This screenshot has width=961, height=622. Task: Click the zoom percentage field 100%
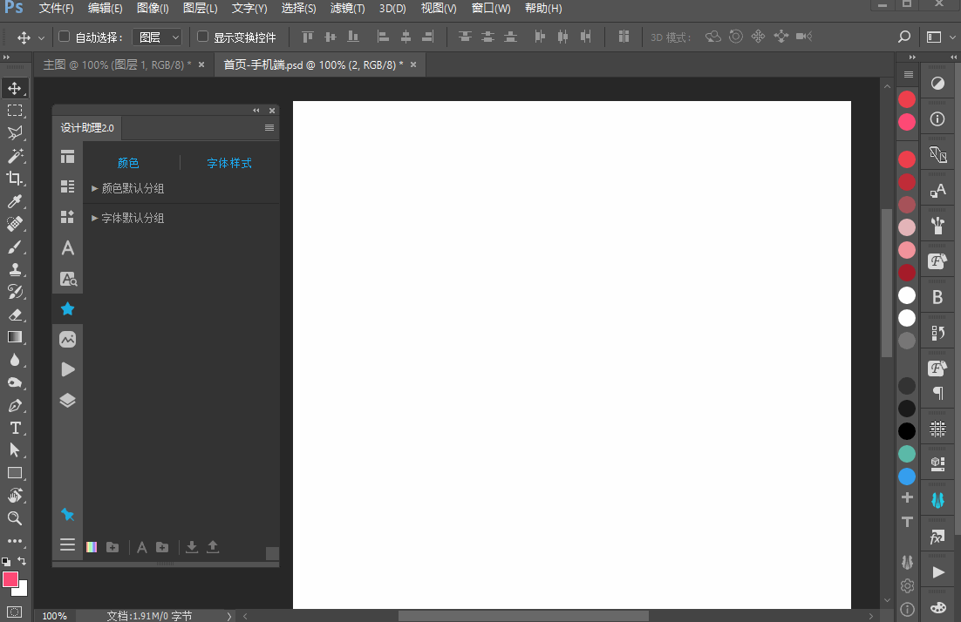(x=55, y=616)
